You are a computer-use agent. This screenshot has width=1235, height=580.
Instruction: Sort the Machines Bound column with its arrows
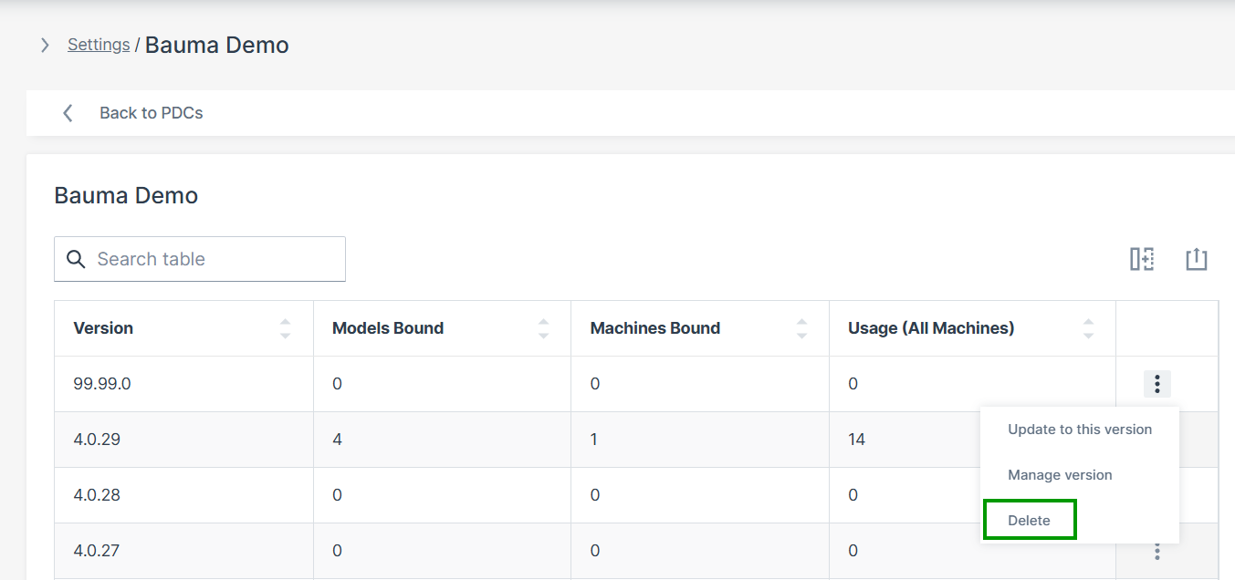pos(801,328)
